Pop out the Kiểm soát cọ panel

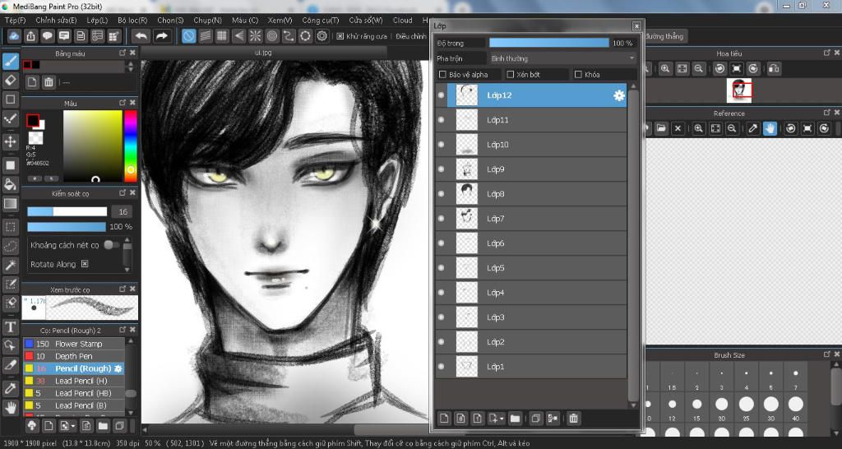[x=123, y=192]
